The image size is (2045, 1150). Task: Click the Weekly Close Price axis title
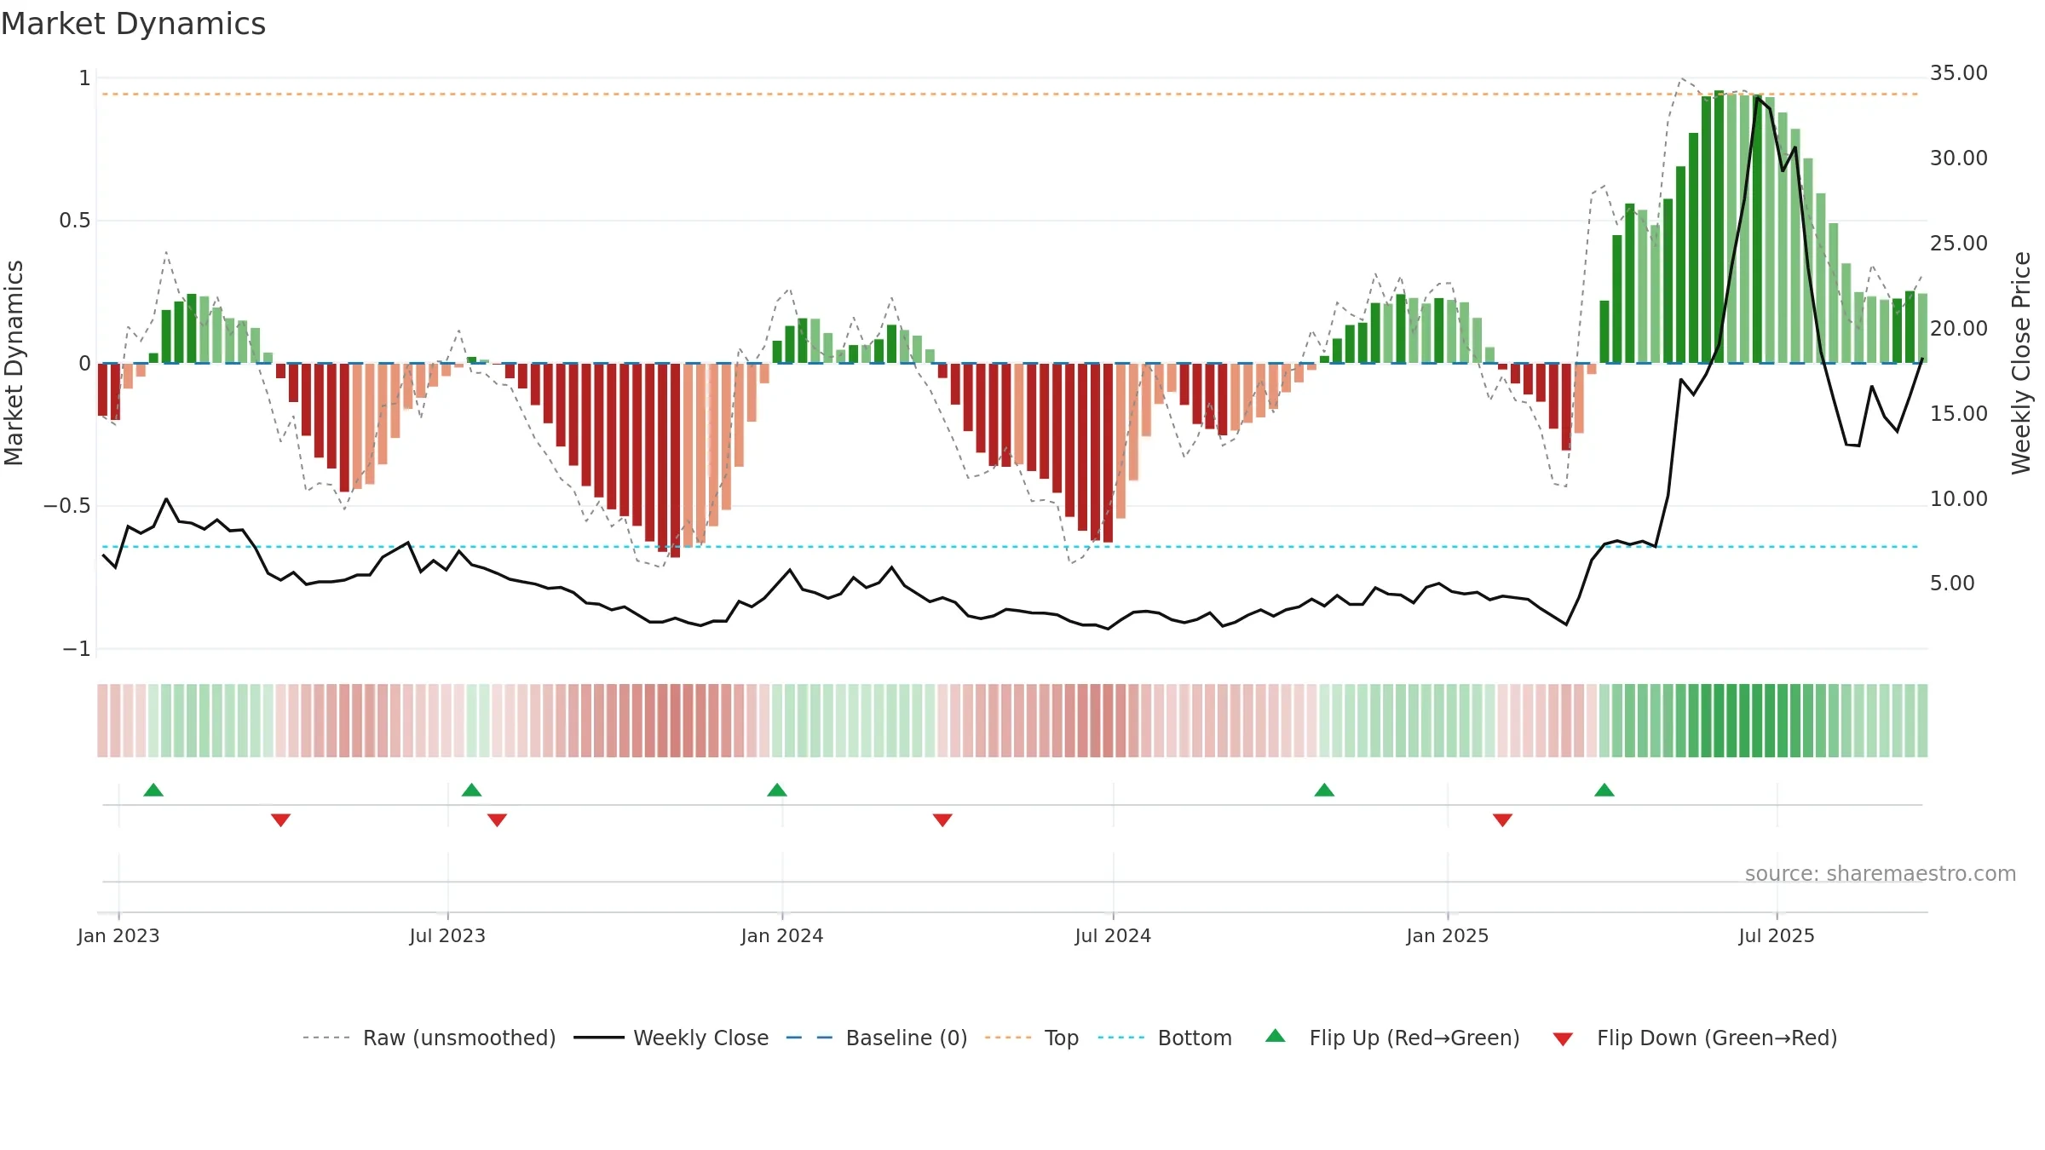tap(2021, 363)
